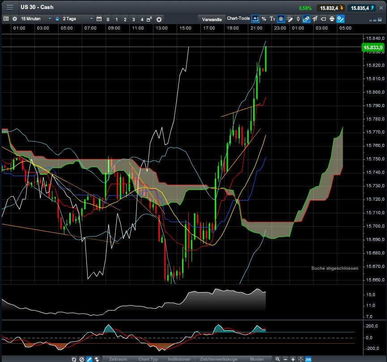Click the largest window size icon
Image resolution: width=387 pixels, height=362 pixels.
coord(379,20)
